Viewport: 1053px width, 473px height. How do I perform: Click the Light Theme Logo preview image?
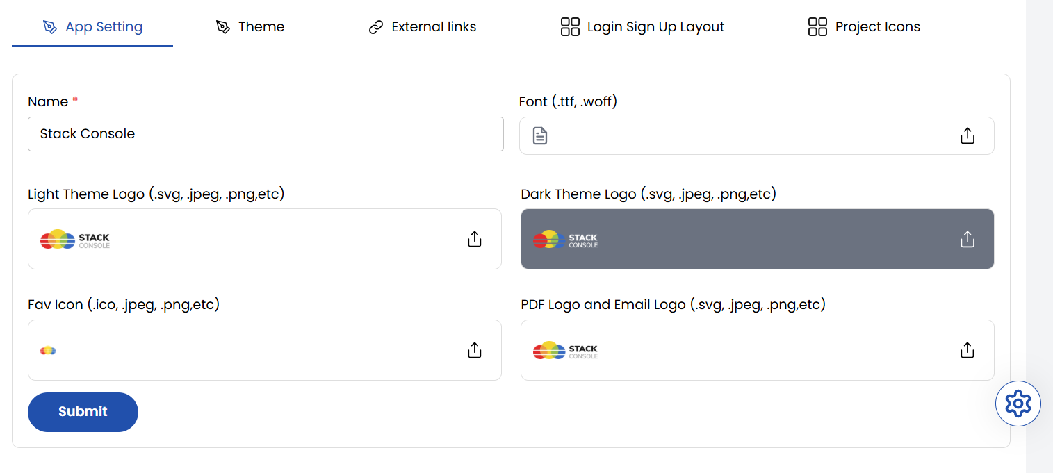click(75, 240)
